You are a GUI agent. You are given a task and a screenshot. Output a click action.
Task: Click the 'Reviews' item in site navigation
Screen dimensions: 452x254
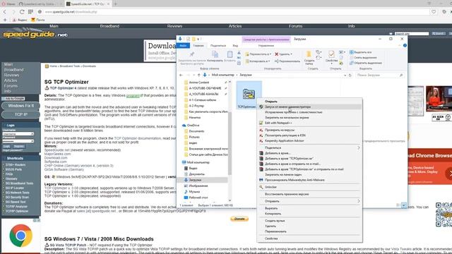tap(174, 26)
